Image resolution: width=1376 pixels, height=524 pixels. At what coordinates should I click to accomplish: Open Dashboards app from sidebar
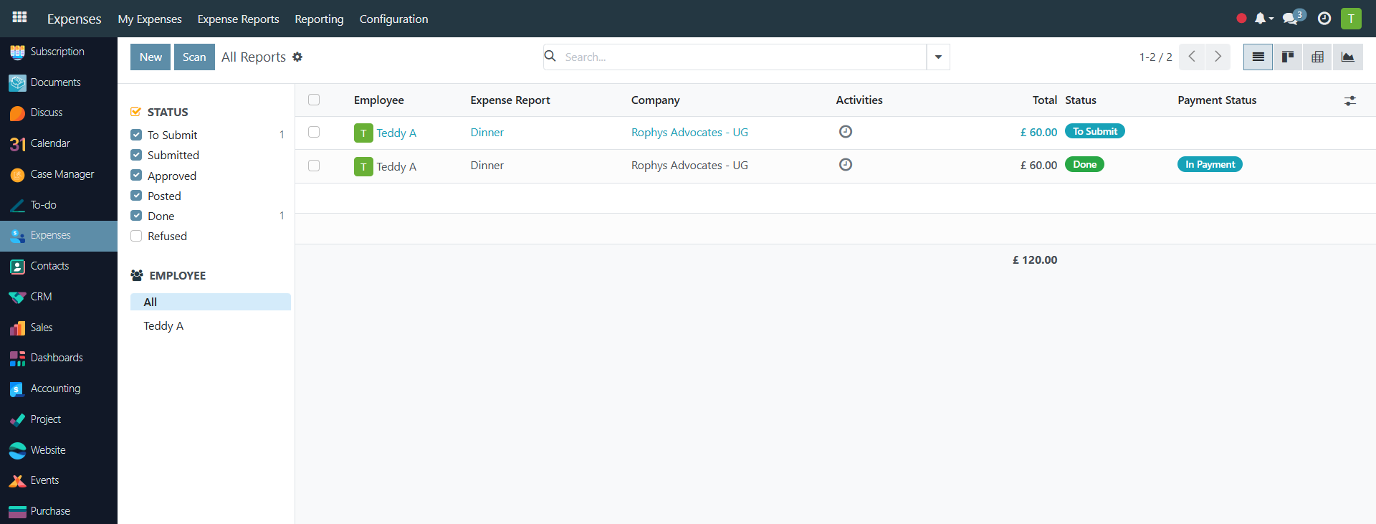(59, 358)
